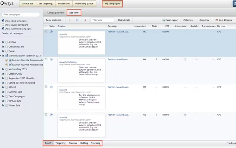This screenshot has width=236, height=148.
Task: Open the Columns dropdown
Action: coord(189,20)
